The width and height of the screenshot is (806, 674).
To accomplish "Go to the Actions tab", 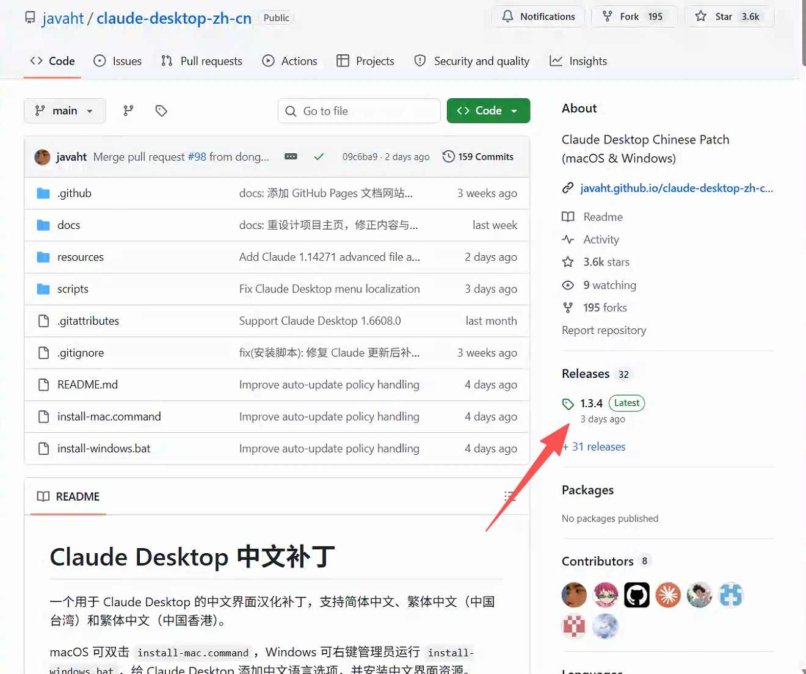I will click(x=289, y=61).
